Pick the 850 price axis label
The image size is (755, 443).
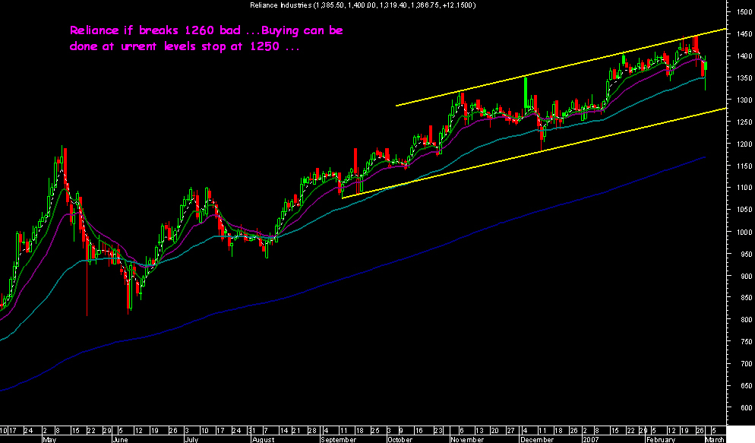(x=747, y=298)
